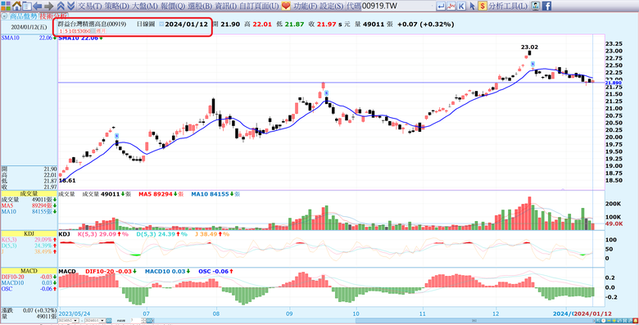Click the 2024/01/12 date on the axis
The image size is (639, 325).
point(593,314)
